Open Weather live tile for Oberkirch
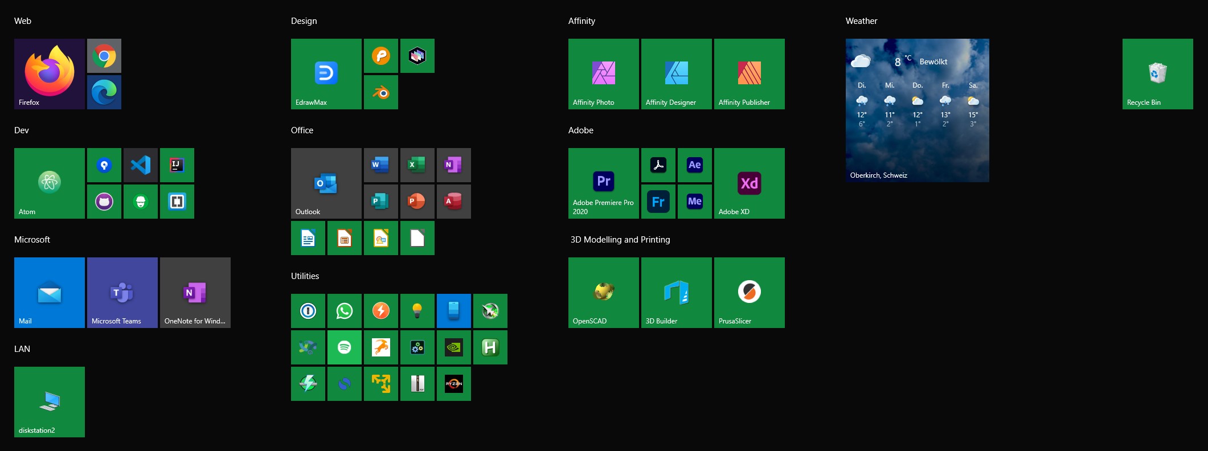 pos(918,110)
